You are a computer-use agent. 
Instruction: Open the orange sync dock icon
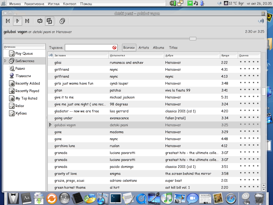[x=51, y=199]
